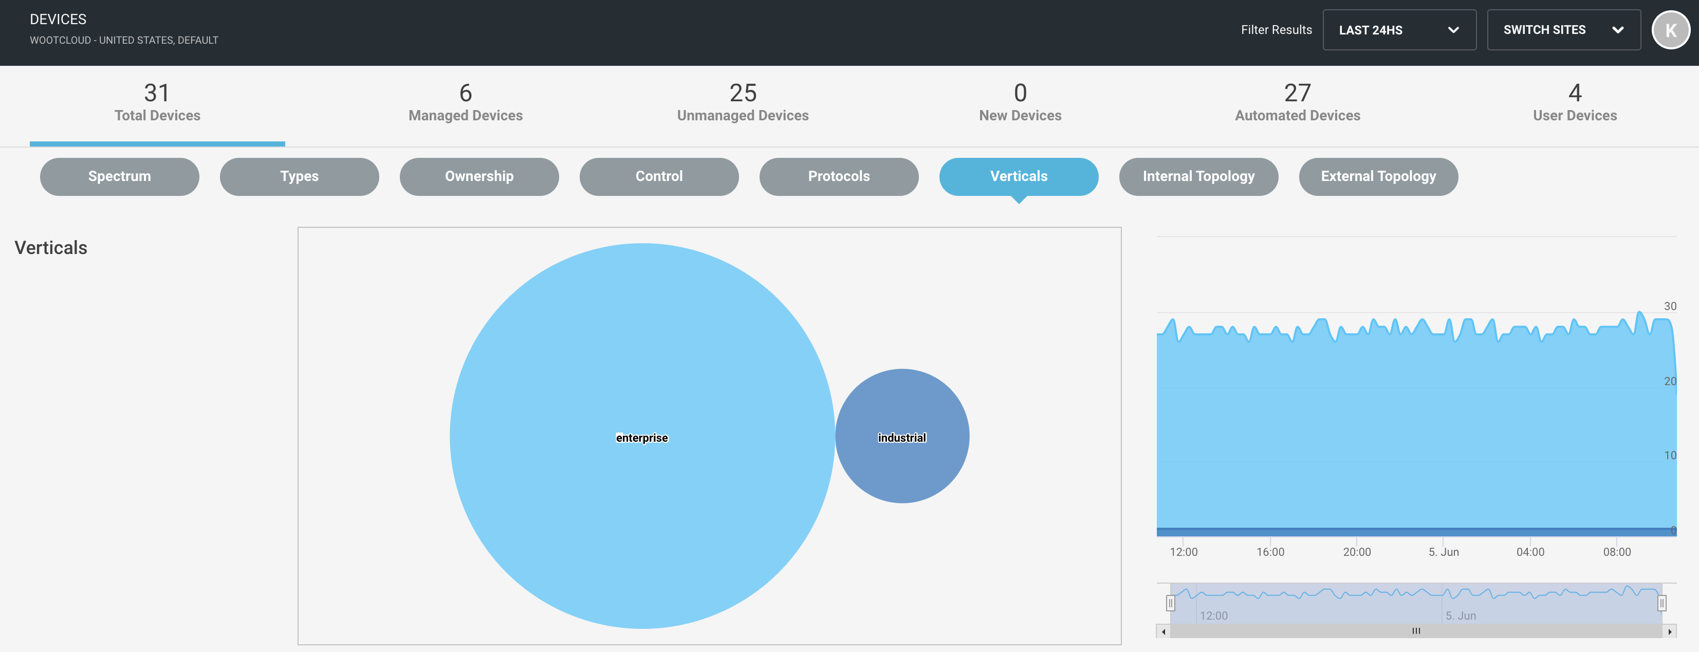The width and height of the screenshot is (1699, 652).
Task: Click the chevron on LAST 24HS selector
Action: (x=1454, y=30)
